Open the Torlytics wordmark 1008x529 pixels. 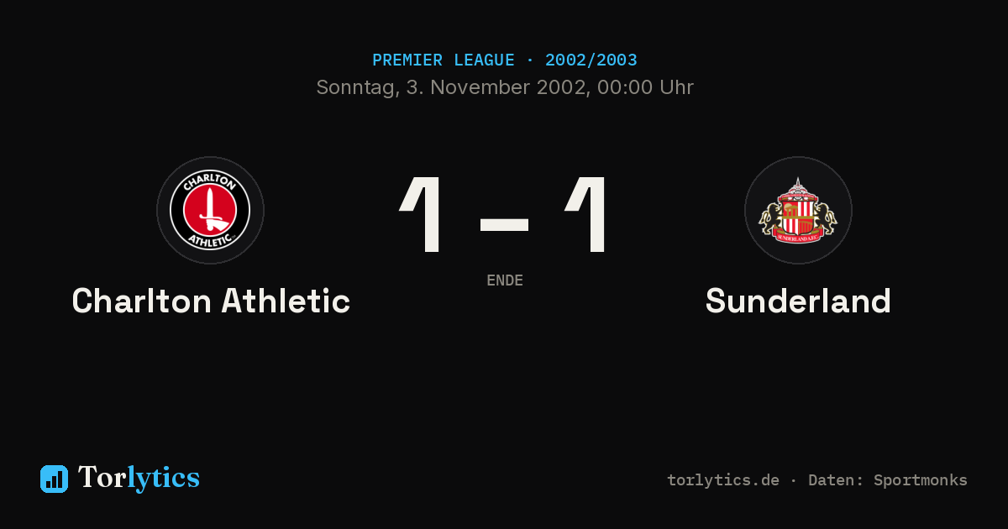139,478
